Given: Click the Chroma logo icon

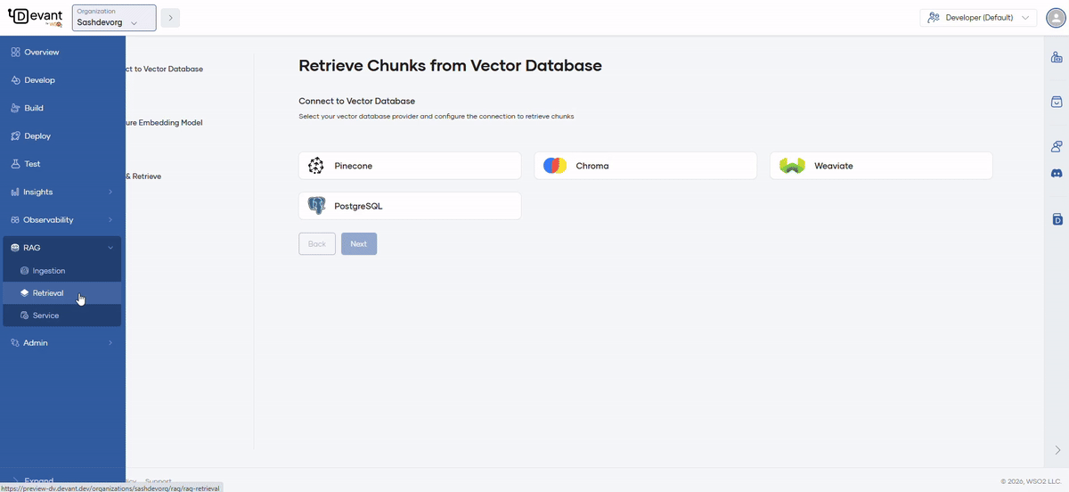Looking at the screenshot, I should [555, 166].
